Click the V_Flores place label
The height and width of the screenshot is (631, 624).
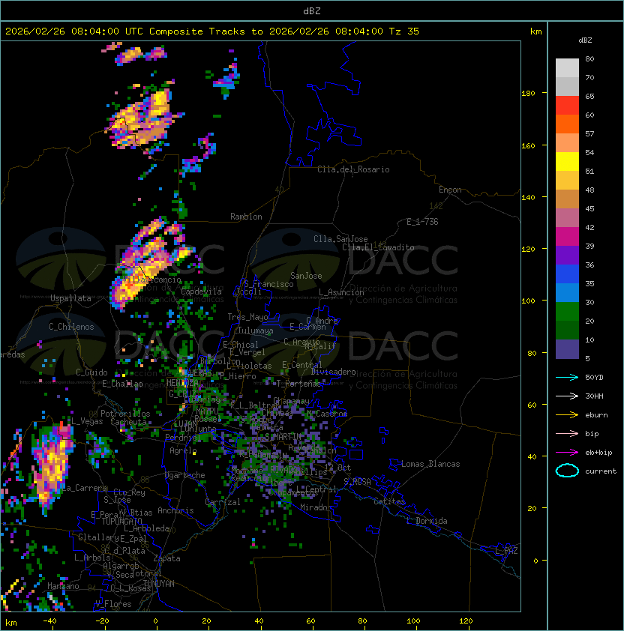click(x=113, y=604)
